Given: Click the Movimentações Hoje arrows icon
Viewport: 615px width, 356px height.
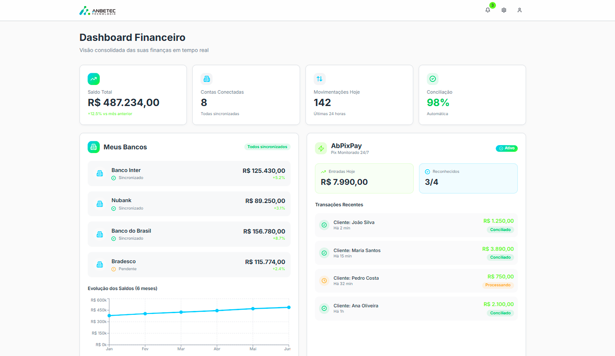Looking at the screenshot, I should click(320, 79).
